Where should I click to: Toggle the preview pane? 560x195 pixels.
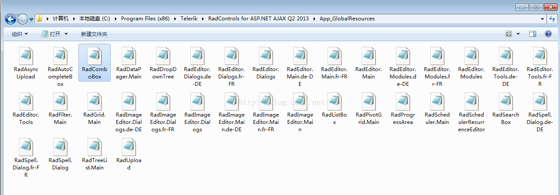pos(533,34)
